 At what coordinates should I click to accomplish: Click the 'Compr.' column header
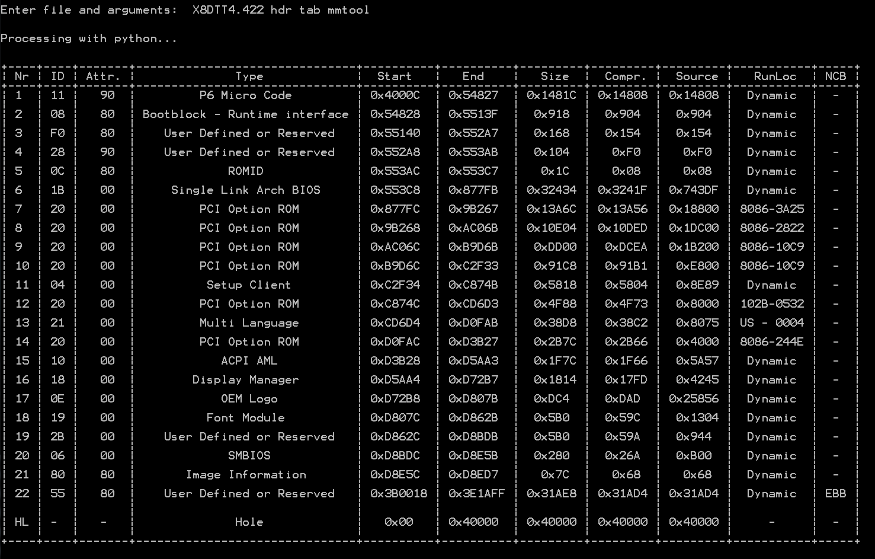click(626, 76)
